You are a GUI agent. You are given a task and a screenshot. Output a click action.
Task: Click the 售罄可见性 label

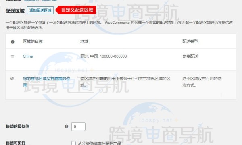tap(16, 143)
